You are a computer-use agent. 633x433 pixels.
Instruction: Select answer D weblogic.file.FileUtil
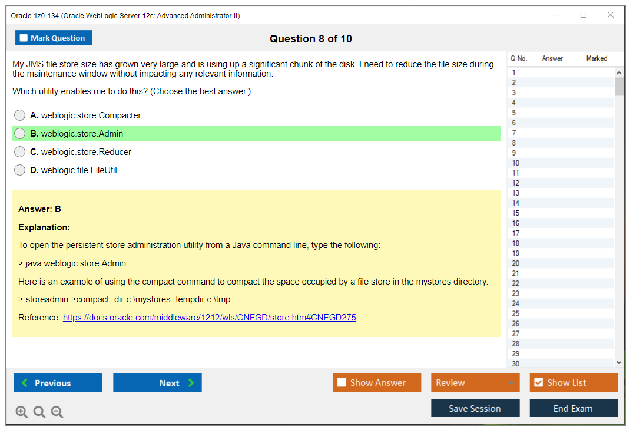20,170
